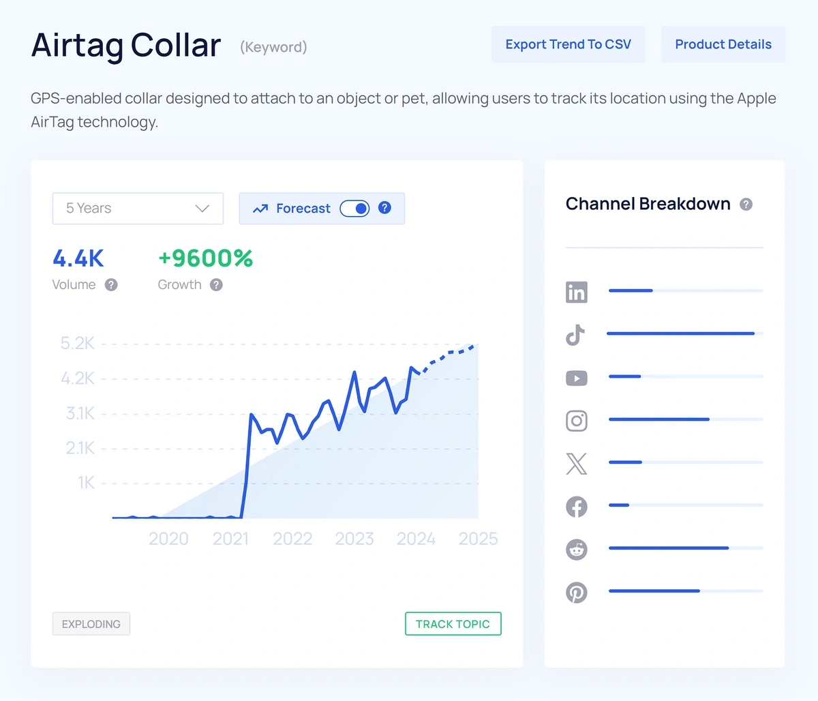Click the LinkedIn channel icon
Viewport: 818px width, 701px height.
coord(577,293)
